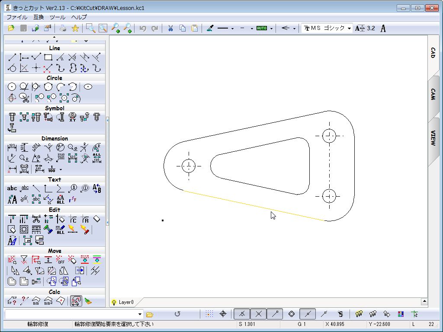Click the area calculation mm2 tool

48,301
